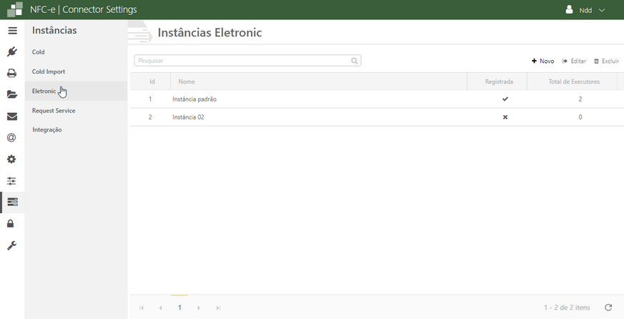Open the padlock security section
Image resolution: width=624 pixels, height=319 pixels.
pyautogui.click(x=11, y=224)
